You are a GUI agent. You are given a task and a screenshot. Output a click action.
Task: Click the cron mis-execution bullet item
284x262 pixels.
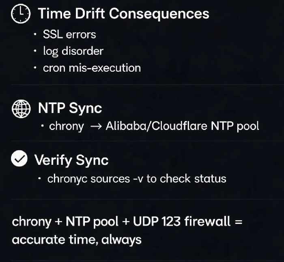coord(92,68)
